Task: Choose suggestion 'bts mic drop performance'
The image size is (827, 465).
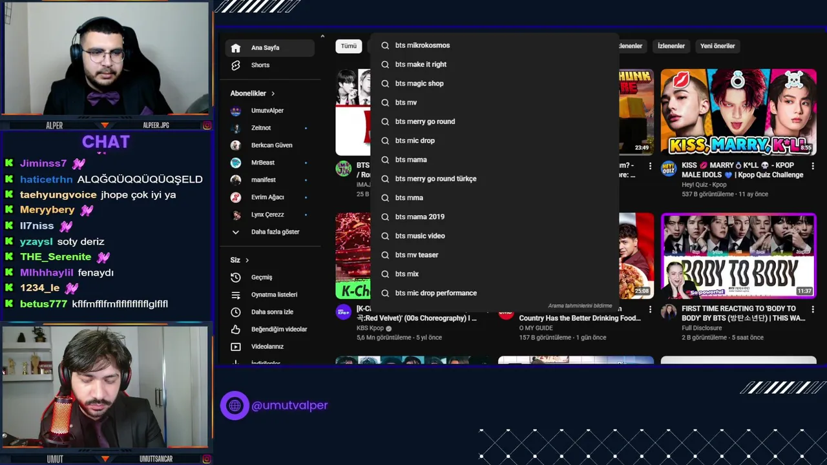Action: [495, 293]
